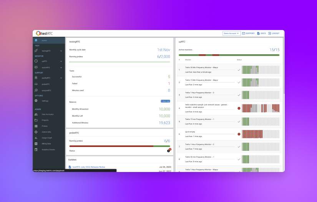Open the Demo Account dropdown

tap(231, 33)
